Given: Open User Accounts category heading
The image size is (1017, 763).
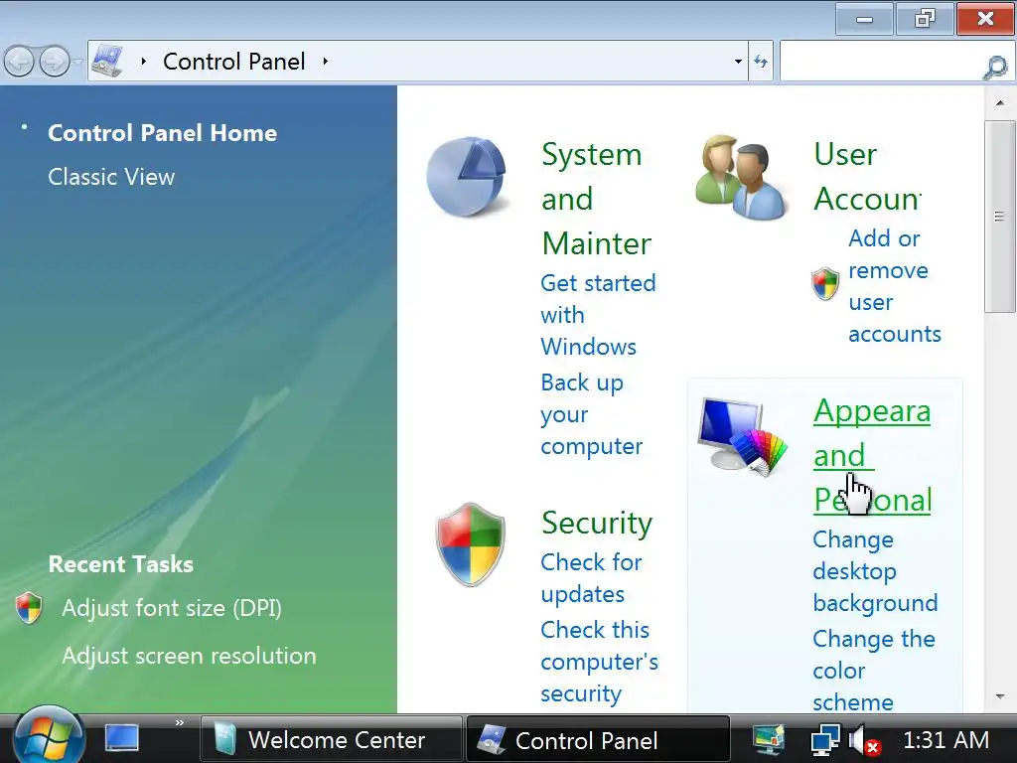Looking at the screenshot, I should tap(867, 177).
